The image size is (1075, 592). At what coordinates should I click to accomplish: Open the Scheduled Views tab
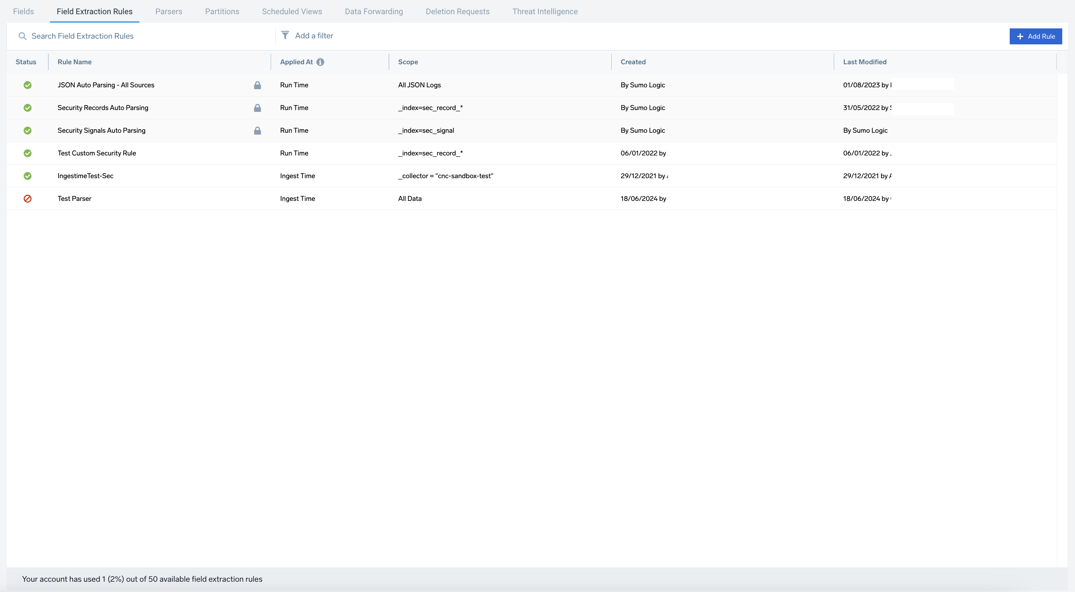click(x=292, y=11)
